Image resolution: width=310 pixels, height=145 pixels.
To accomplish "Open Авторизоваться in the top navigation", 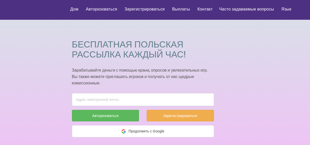I will click(101, 9).
